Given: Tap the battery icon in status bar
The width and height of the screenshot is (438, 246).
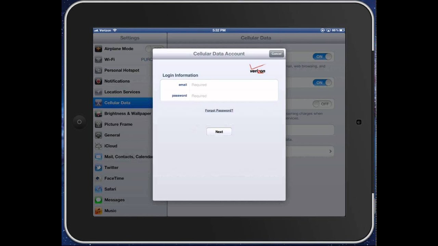Looking at the screenshot, I should 342,30.
